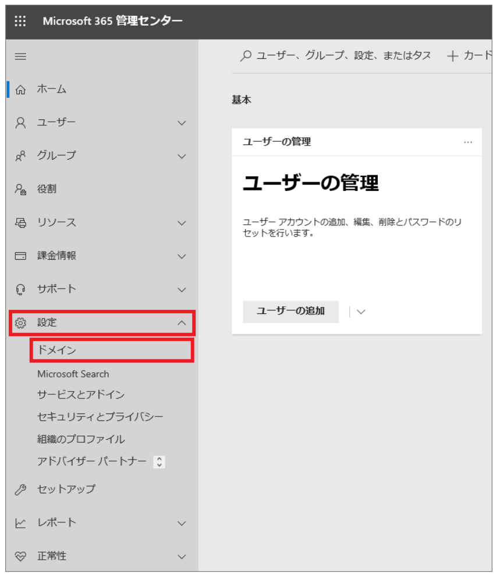Click the Roles (役割) icon
The image size is (500, 576).
click(x=20, y=189)
